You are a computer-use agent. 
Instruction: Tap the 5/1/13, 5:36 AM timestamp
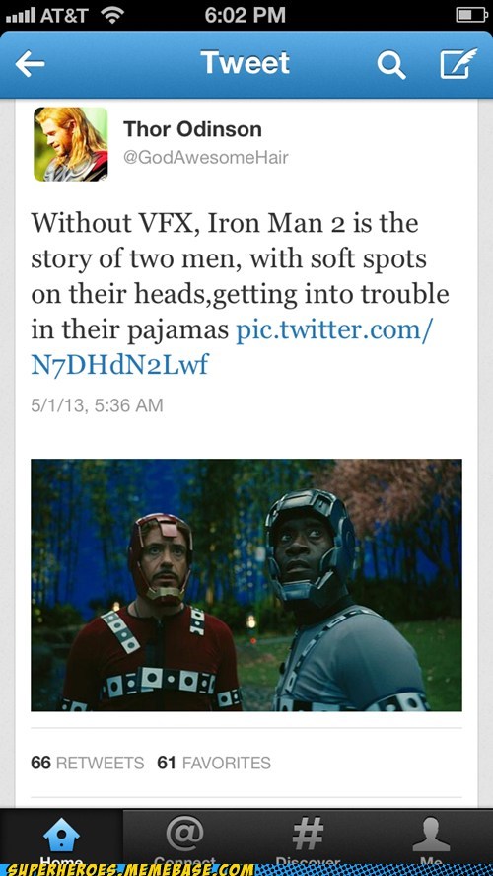click(97, 405)
